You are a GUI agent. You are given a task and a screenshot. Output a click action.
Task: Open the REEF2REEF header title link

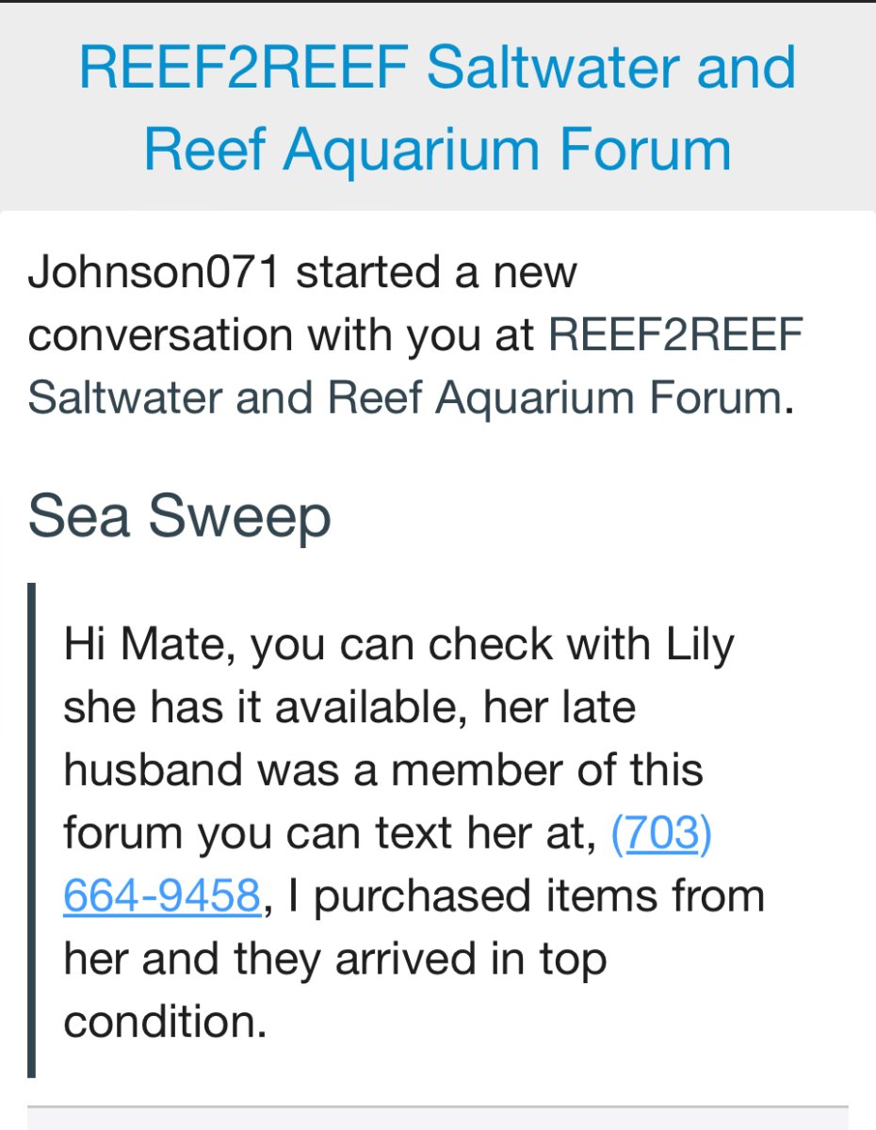tap(437, 107)
